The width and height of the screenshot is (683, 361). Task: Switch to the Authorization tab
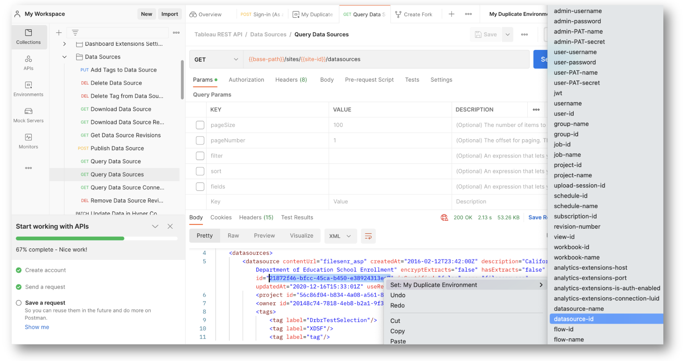tap(246, 80)
